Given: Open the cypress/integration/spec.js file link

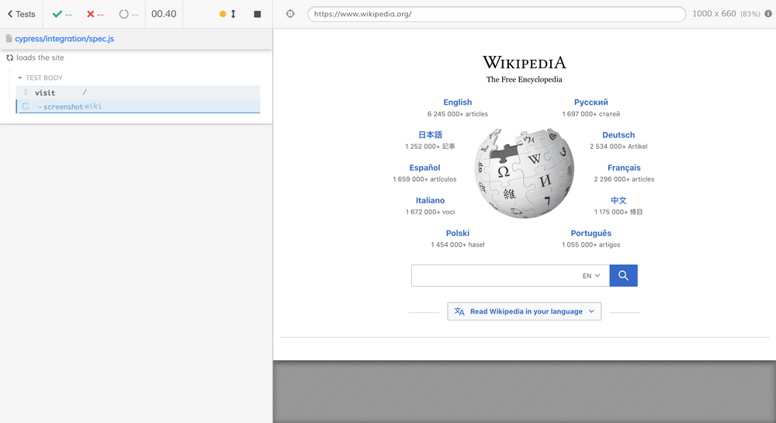Looking at the screenshot, I should pyautogui.click(x=64, y=38).
